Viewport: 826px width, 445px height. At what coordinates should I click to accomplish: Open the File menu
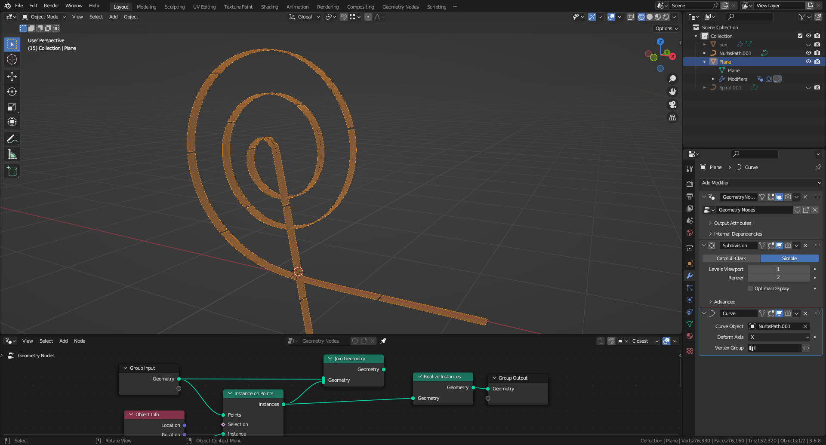[x=19, y=6]
